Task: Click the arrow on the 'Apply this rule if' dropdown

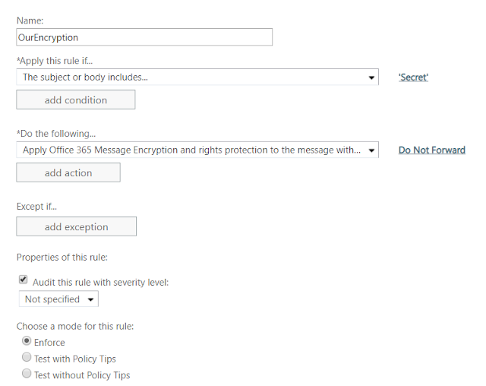Action: point(371,78)
